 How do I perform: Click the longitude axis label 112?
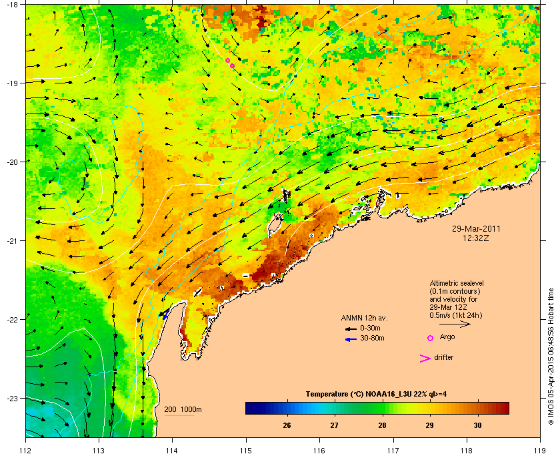(x=26, y=451)
